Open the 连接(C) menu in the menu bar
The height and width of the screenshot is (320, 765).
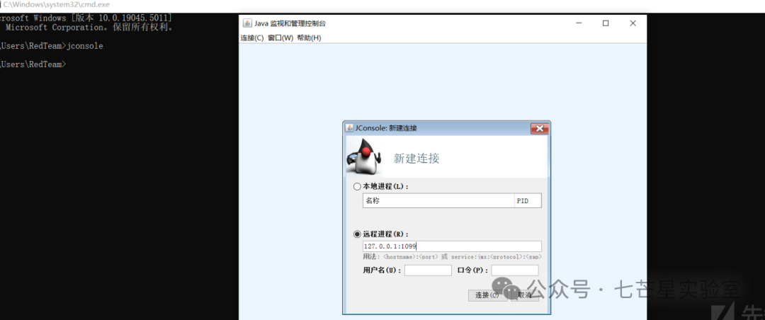tap(252, 38)
